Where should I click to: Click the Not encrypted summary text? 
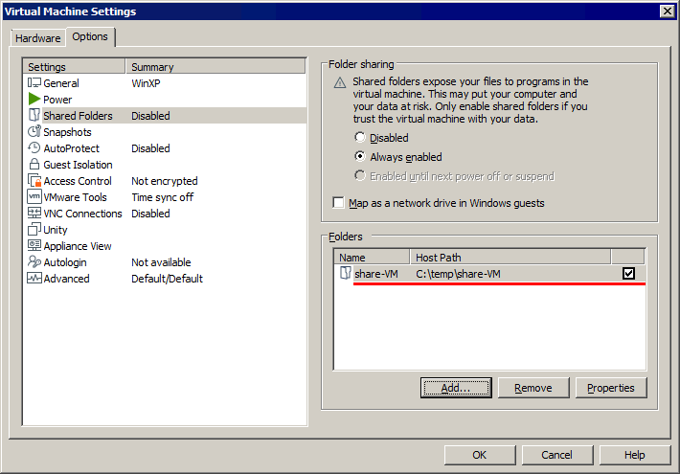pyautogui.click(x=165, y=181)
